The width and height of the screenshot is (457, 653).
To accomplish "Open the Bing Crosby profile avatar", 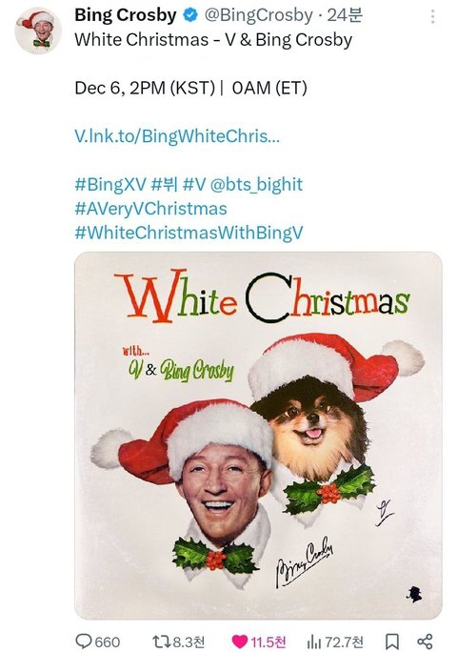I will (x=38, y=31).
